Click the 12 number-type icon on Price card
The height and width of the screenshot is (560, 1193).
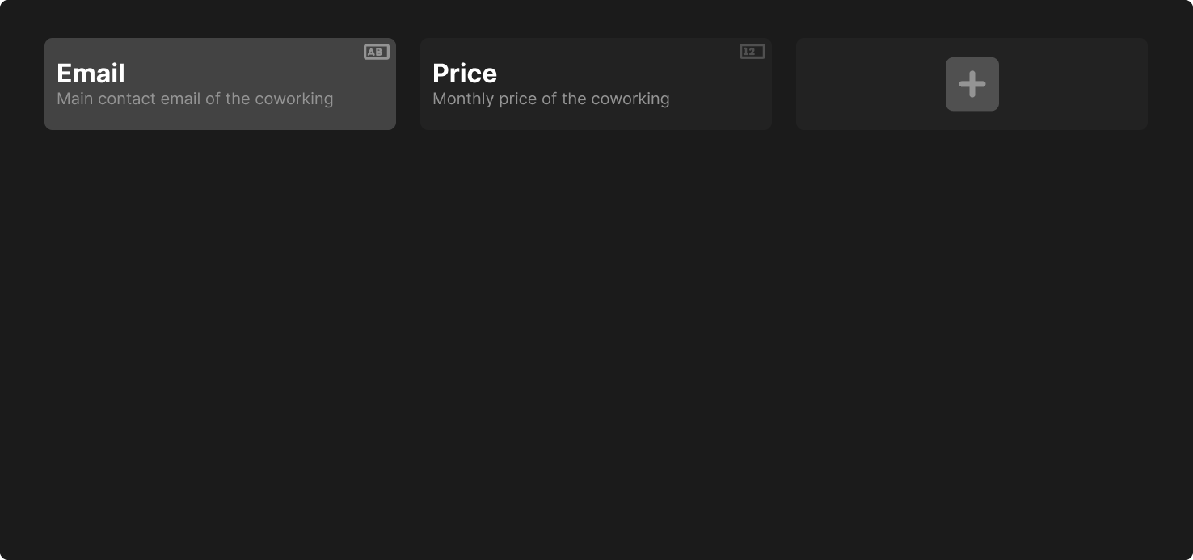coord(752,52)
